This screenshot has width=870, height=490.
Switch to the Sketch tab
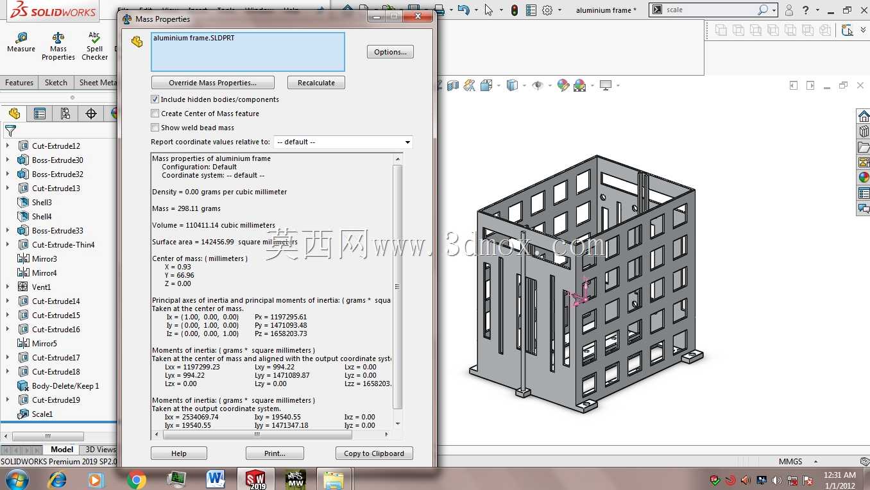[56, 83]
